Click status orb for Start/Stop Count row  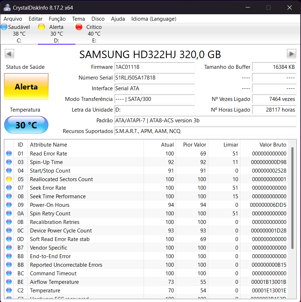click(9, 171)
